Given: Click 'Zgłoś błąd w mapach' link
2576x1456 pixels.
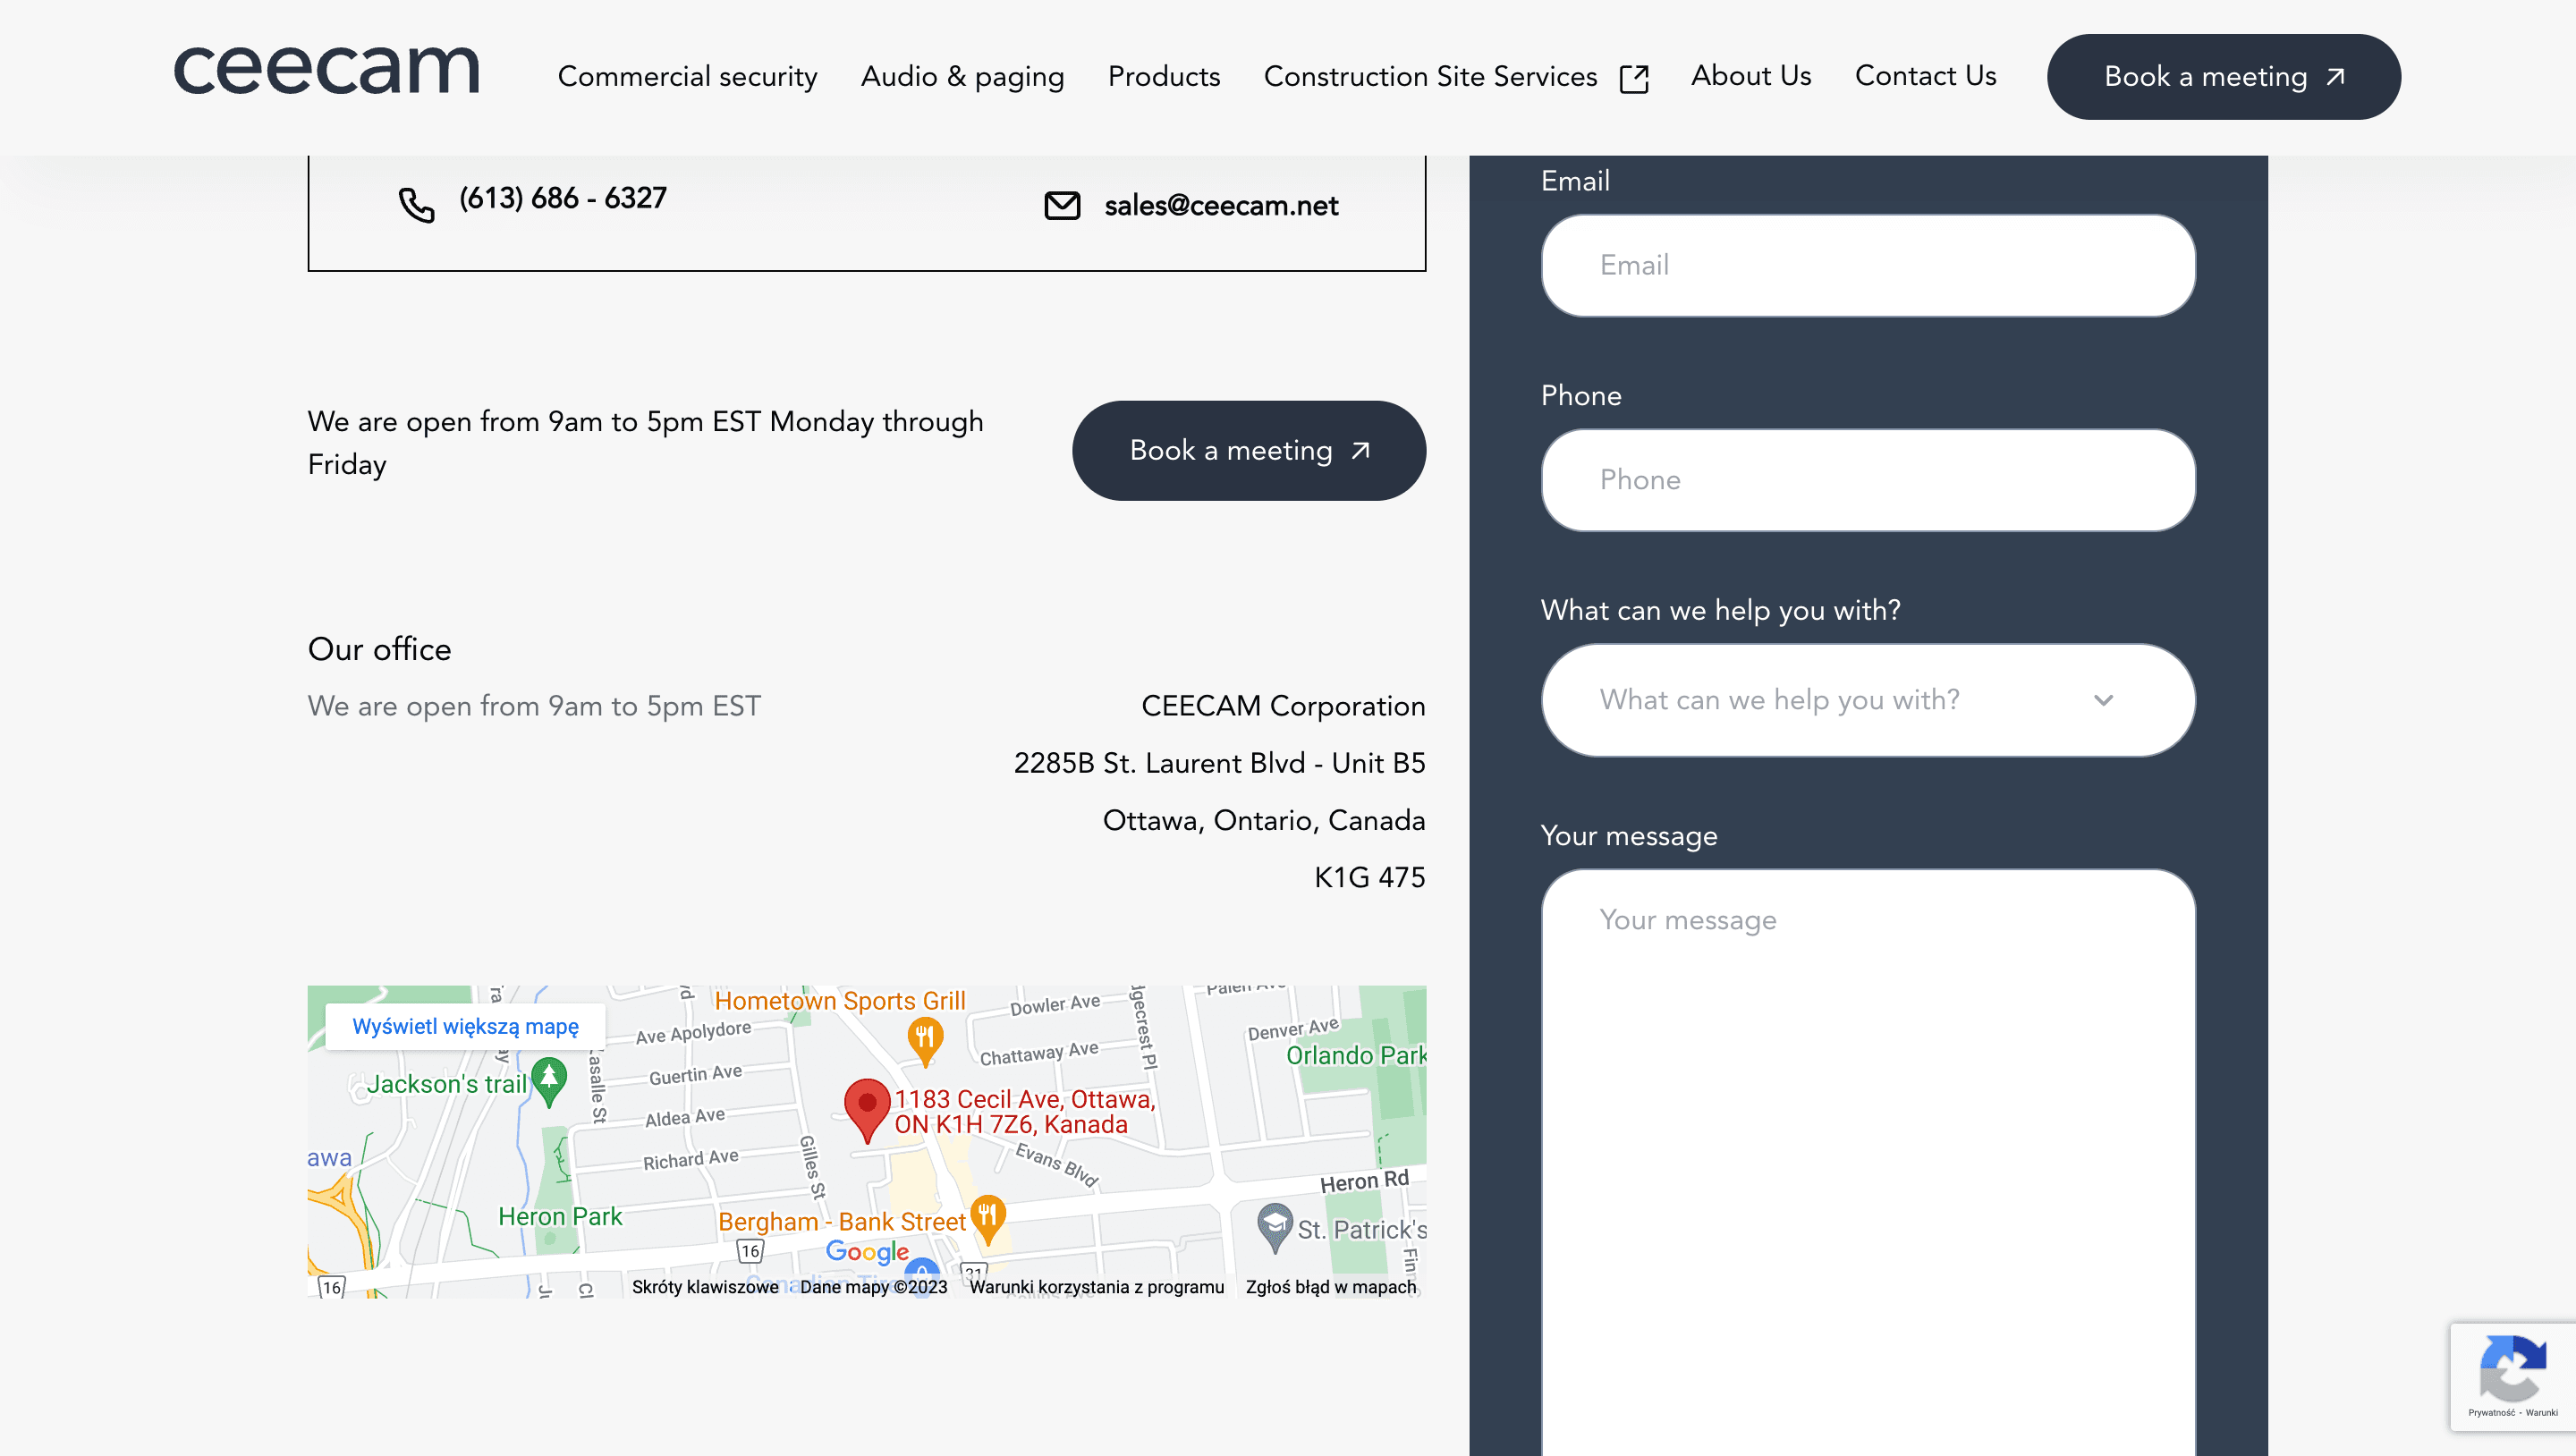Looking at the screenshot, I should (1331, 1287).
